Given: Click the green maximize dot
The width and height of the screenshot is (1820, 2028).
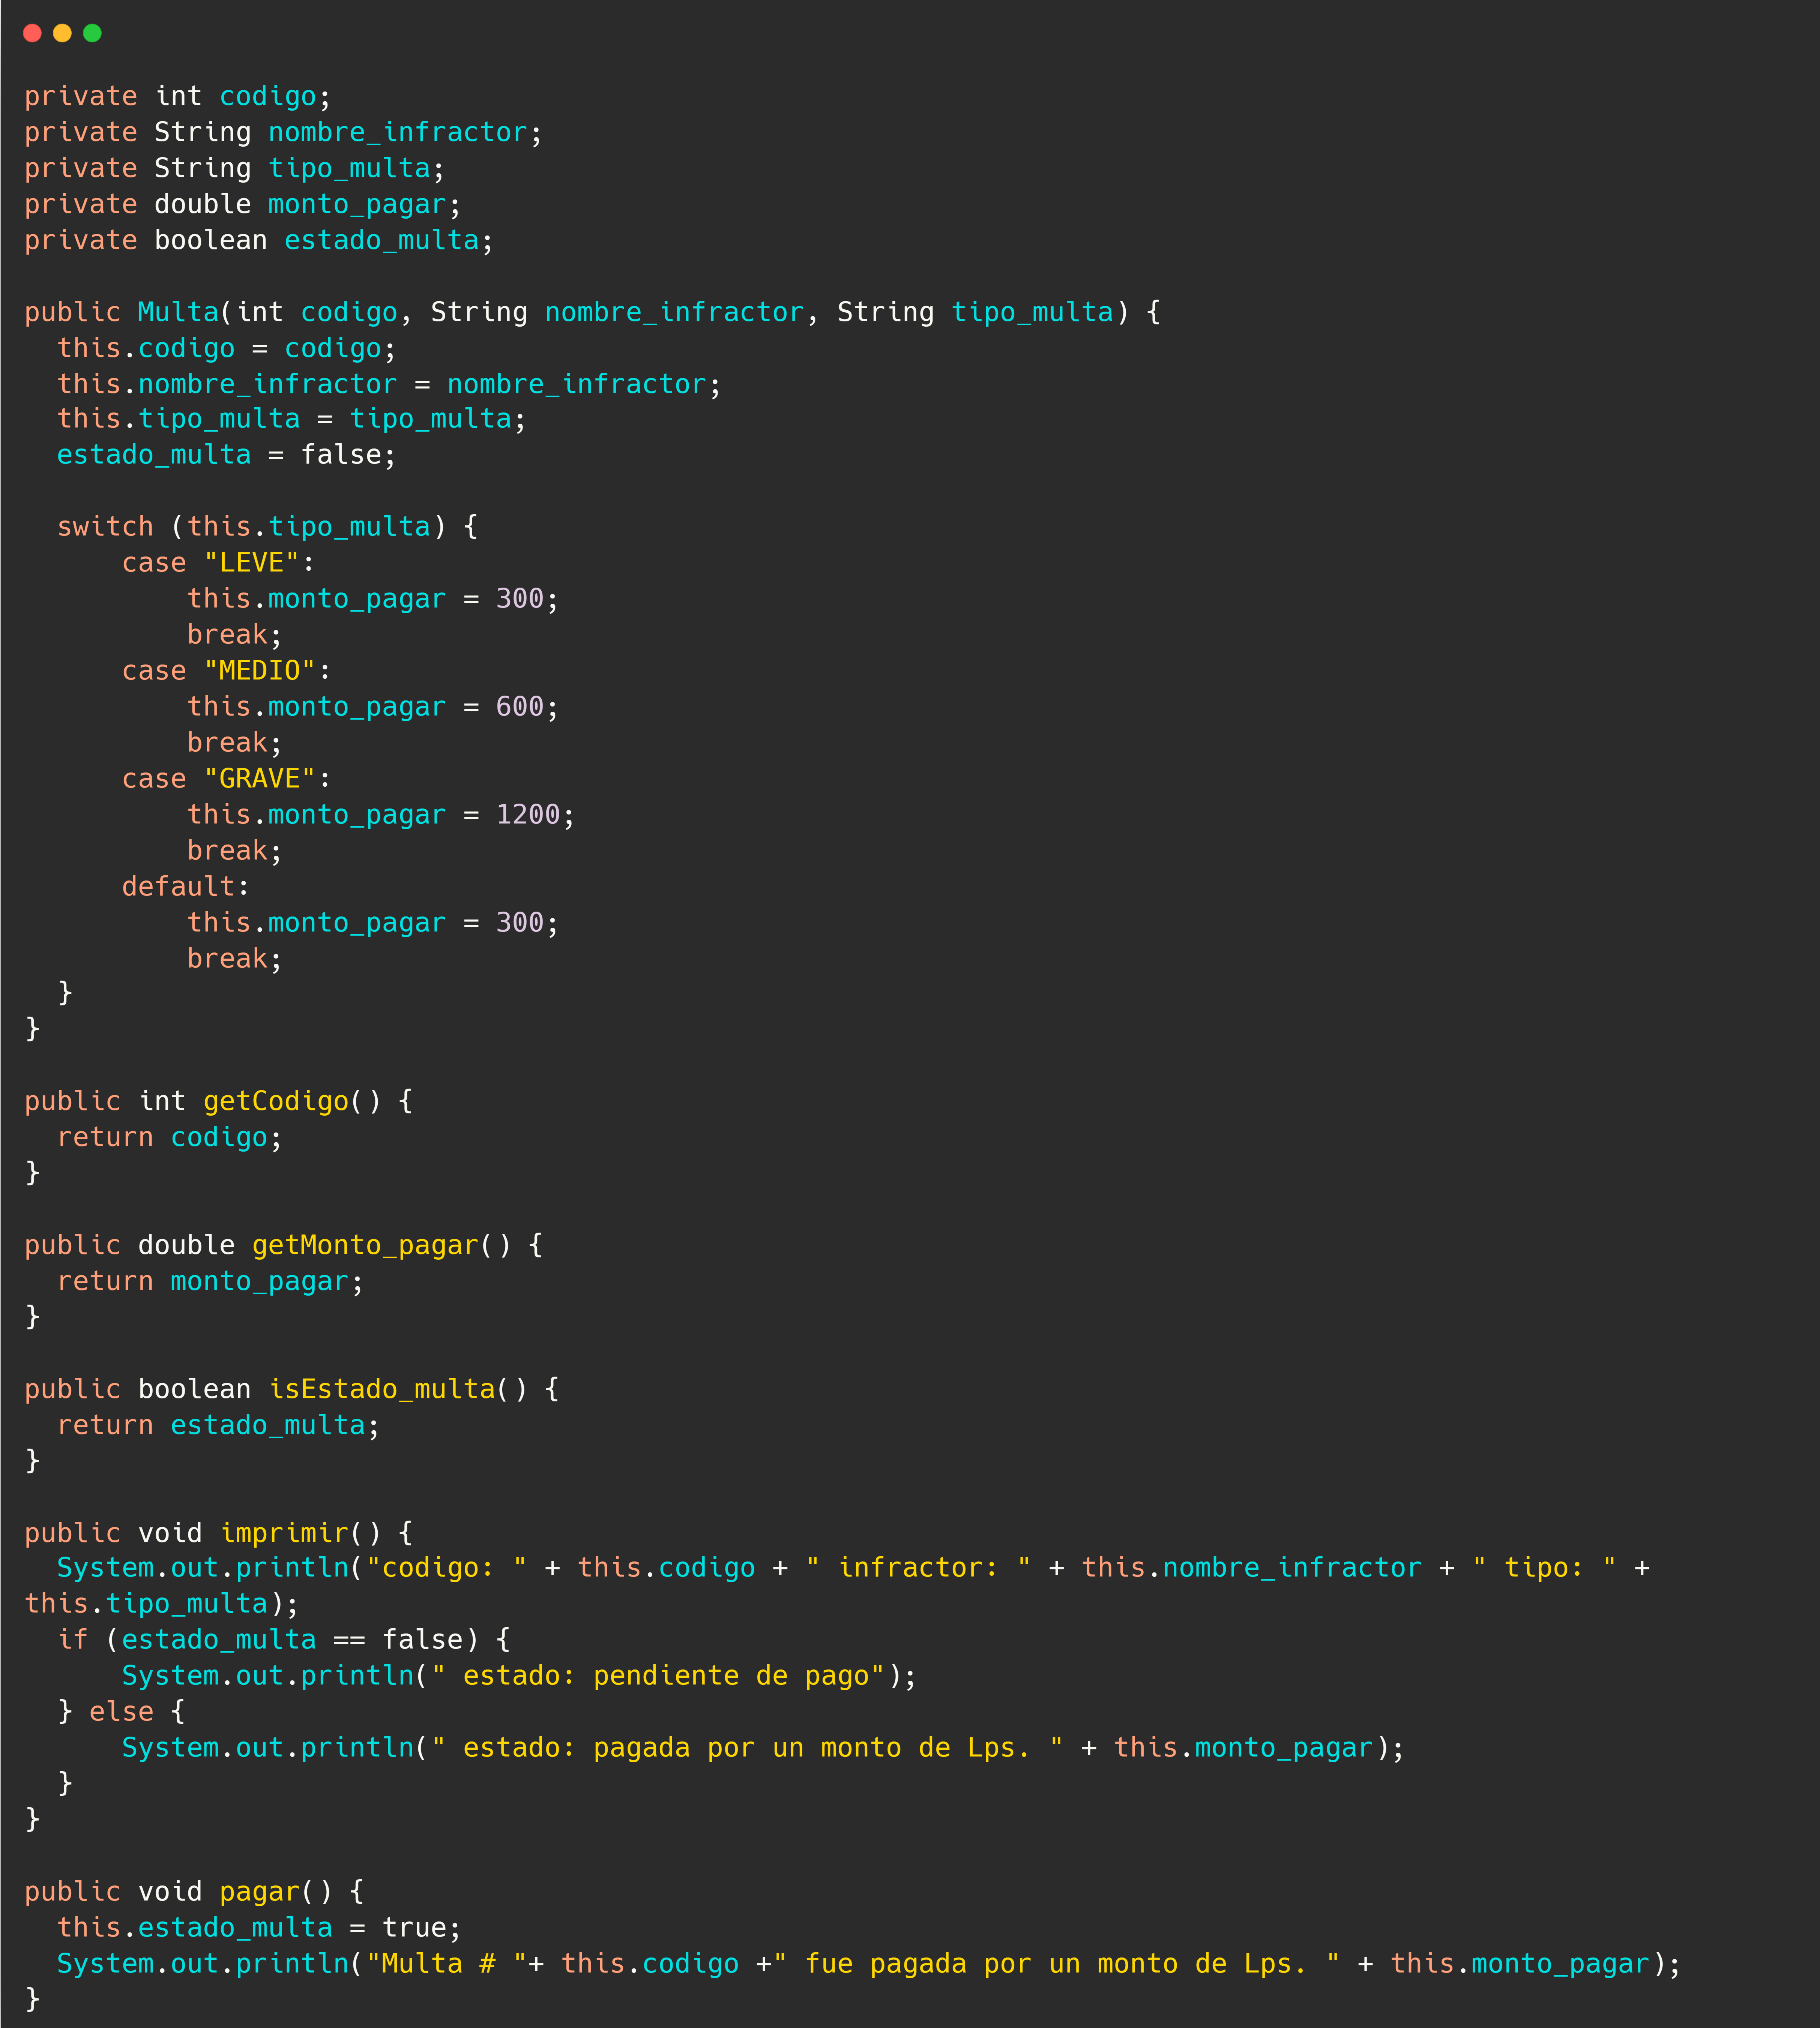Looking at the screenshot, I should (92, 33).
